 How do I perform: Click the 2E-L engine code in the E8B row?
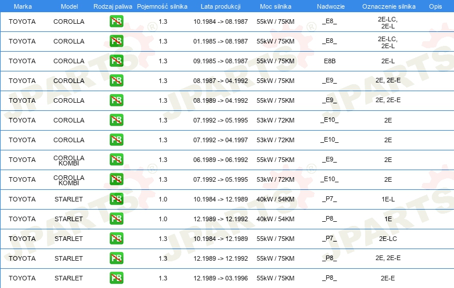tap(388, 61)
